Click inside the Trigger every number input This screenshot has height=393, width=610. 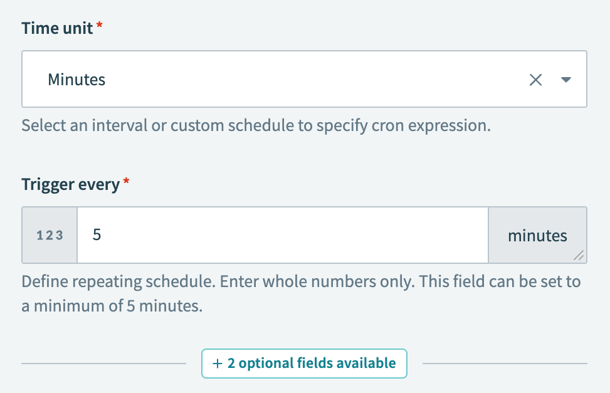tap(282, 234)
